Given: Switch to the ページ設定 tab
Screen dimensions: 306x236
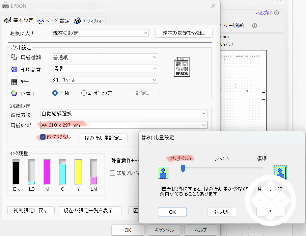Looking at the screenshot, I should pos(54,20).
